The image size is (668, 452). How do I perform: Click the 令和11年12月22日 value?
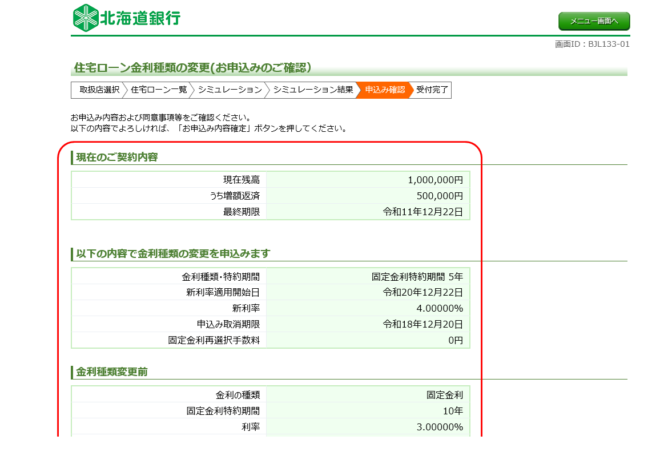pyautogui.click(x=422, y=212)
